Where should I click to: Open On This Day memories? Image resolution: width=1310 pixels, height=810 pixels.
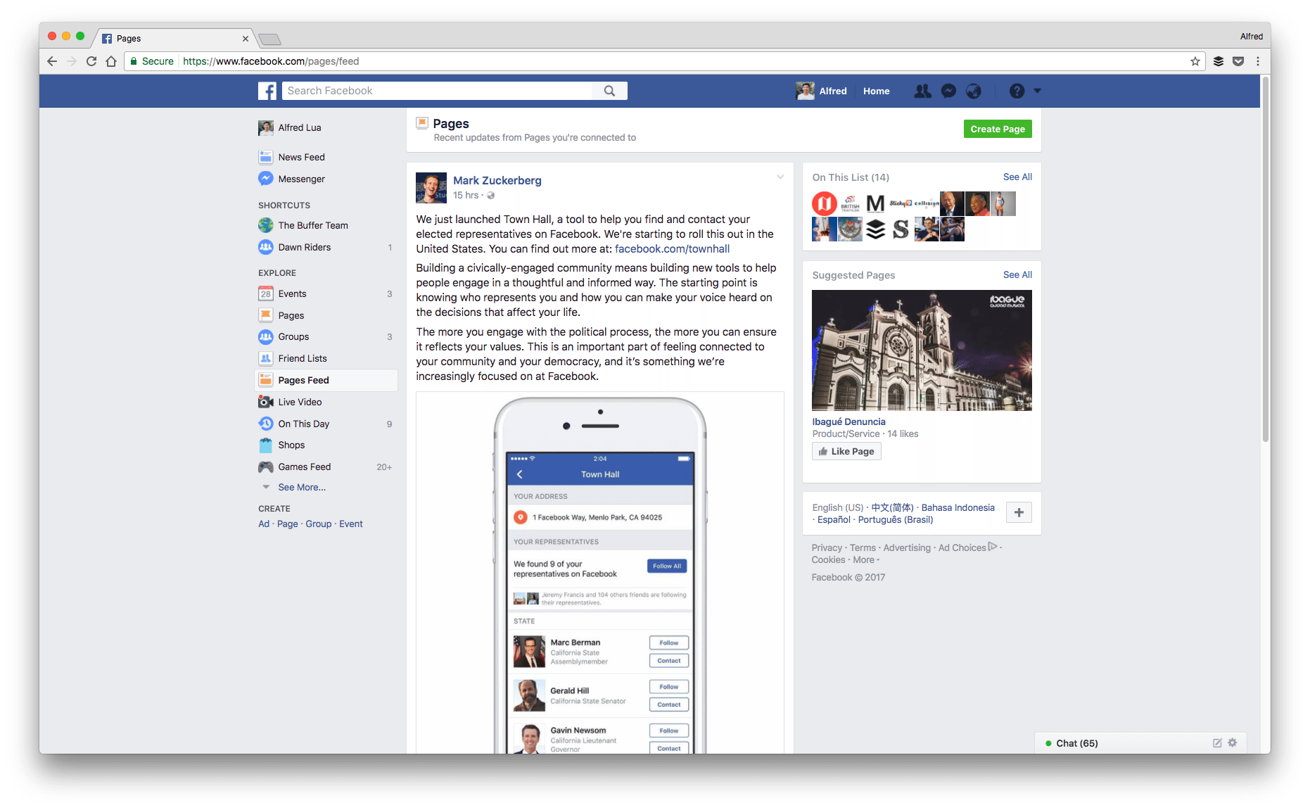point(304,424)
